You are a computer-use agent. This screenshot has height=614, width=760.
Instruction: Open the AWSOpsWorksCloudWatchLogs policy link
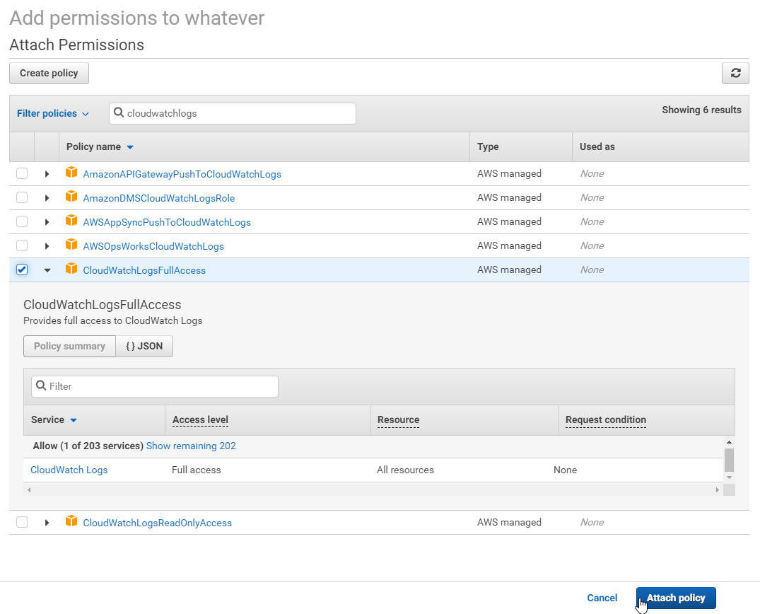(153, 246)
